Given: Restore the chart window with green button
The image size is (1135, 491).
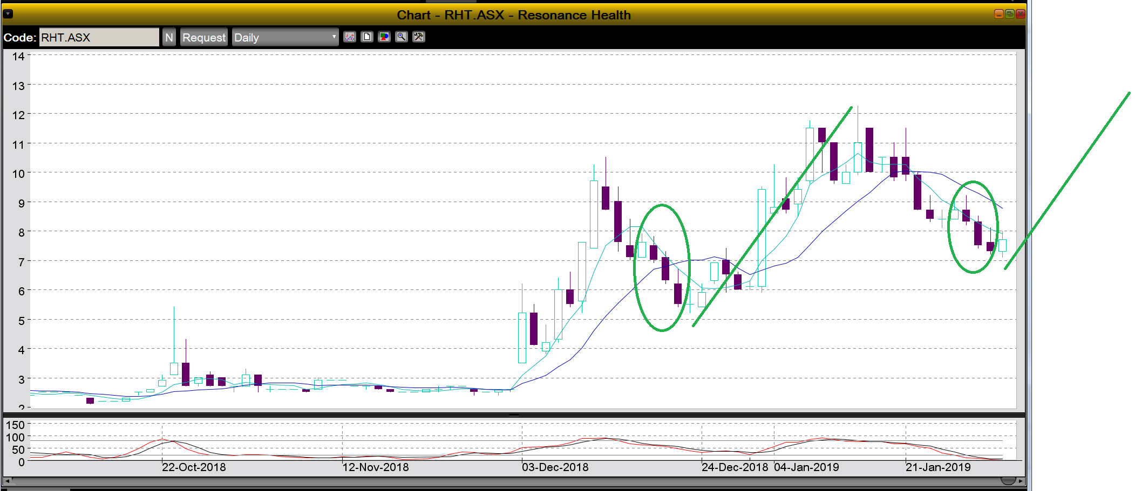Looking at the screenshot, I should coord(1009,14).
